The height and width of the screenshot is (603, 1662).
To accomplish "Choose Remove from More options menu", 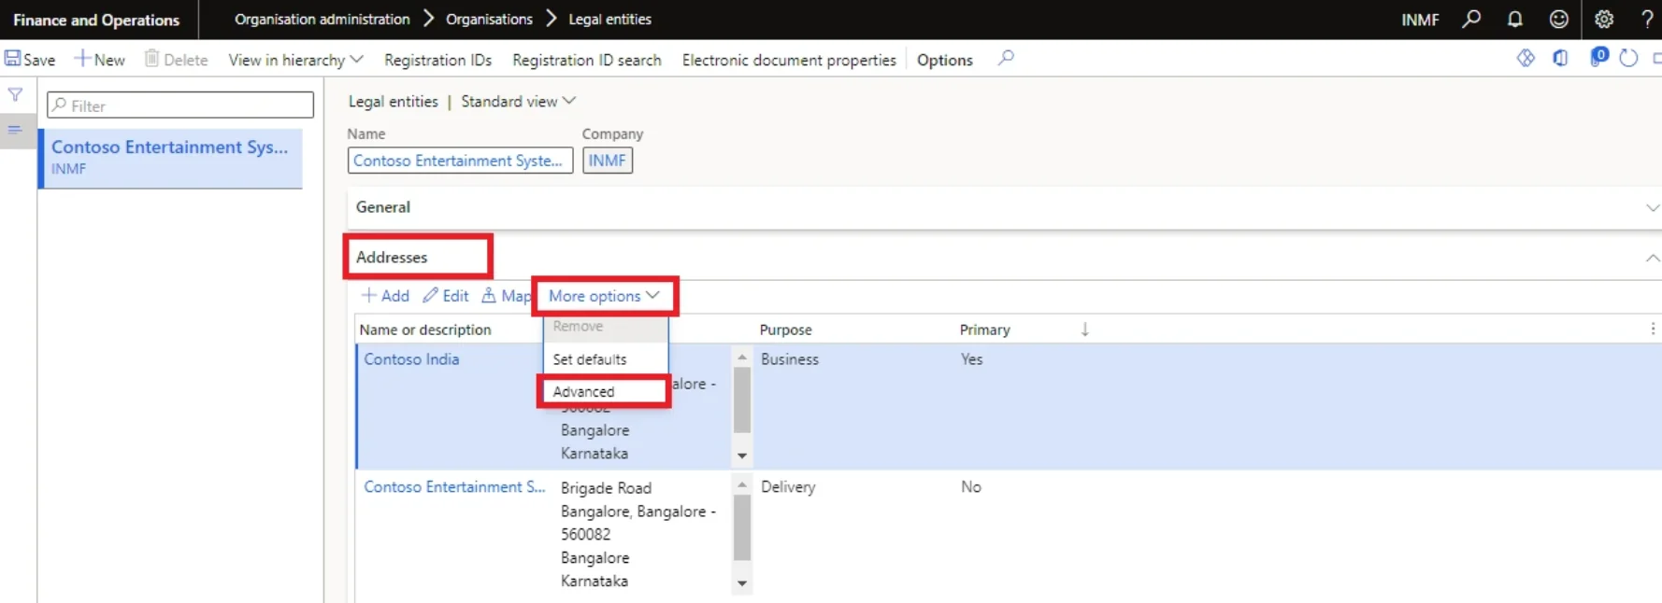I will click(605, 327).
